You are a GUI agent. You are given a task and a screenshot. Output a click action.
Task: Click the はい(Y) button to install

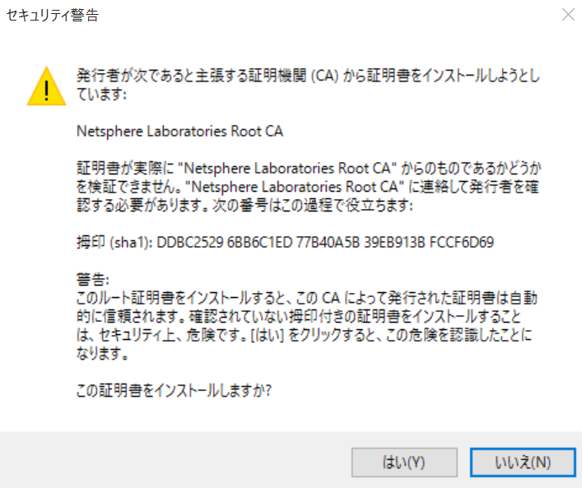(x=404, y=462)
